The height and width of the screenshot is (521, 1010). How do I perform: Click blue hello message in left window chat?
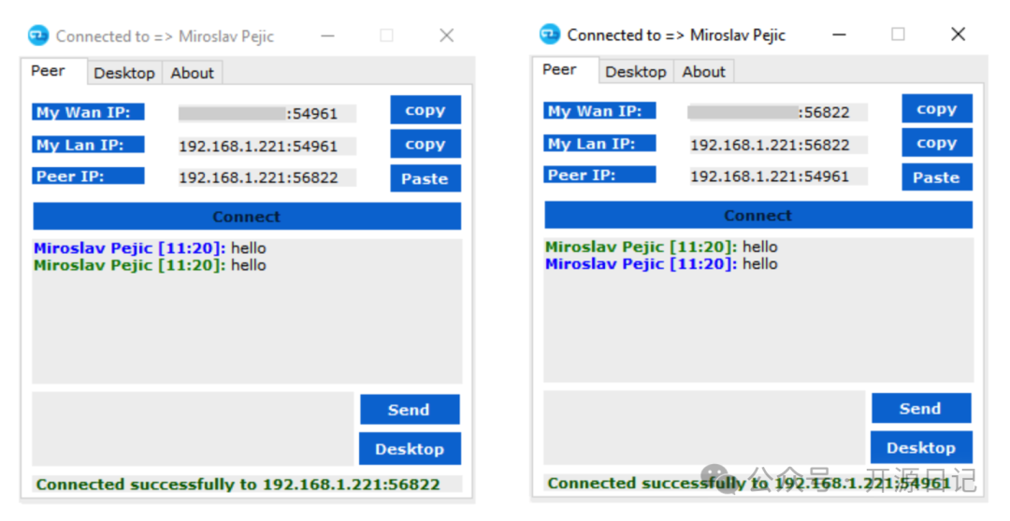(x=150, y=247)
